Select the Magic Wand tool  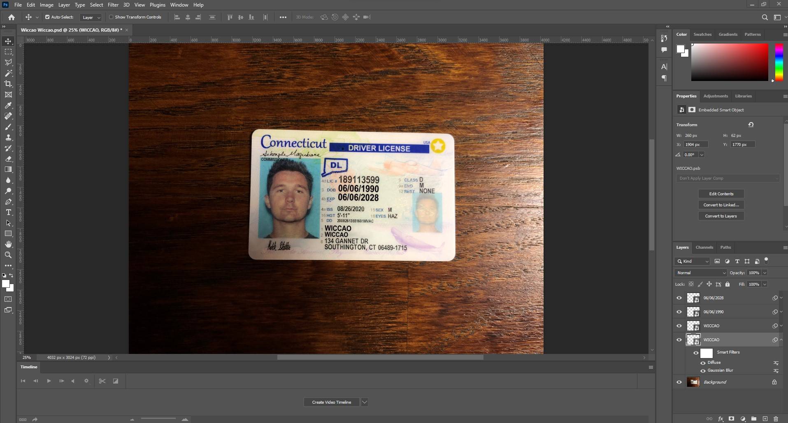click(x=8, y=73)
